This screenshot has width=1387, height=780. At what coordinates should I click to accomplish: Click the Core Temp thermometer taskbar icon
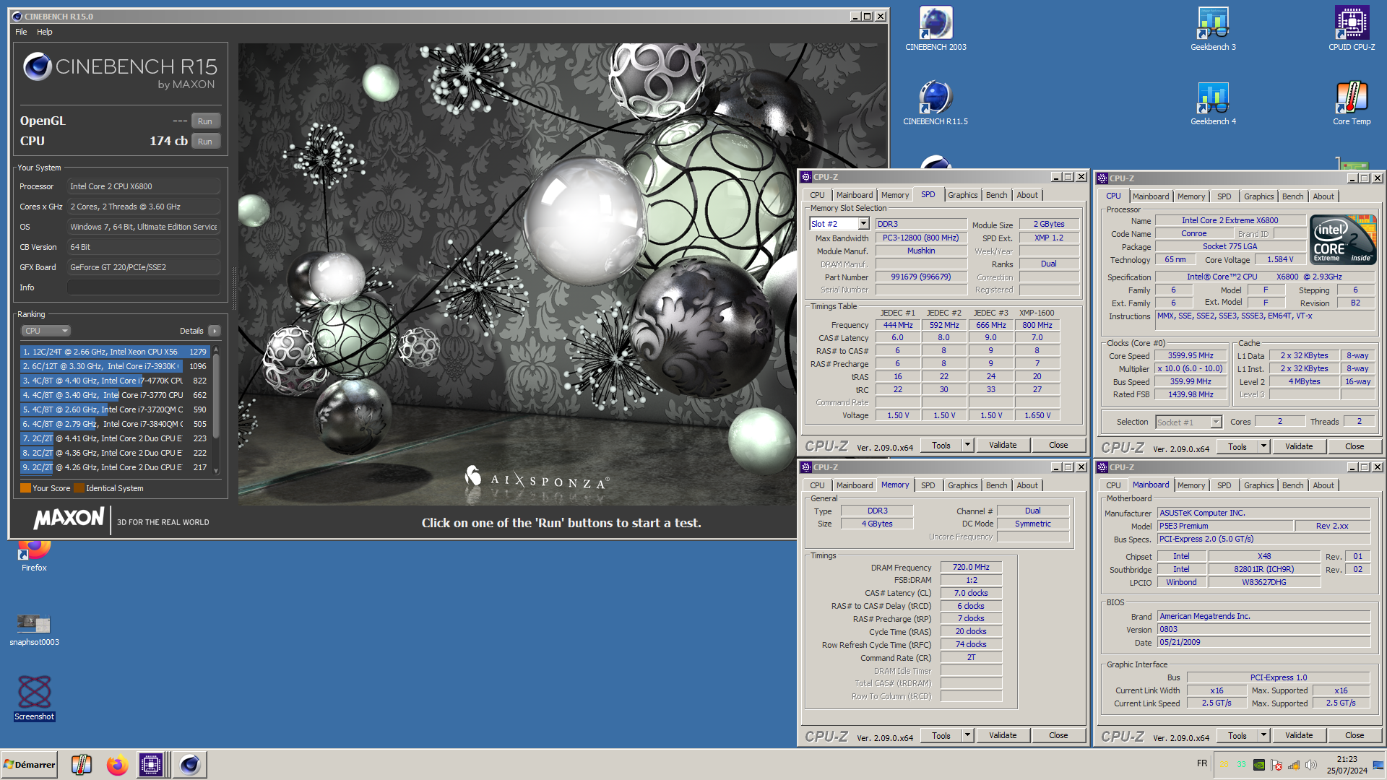82,764
